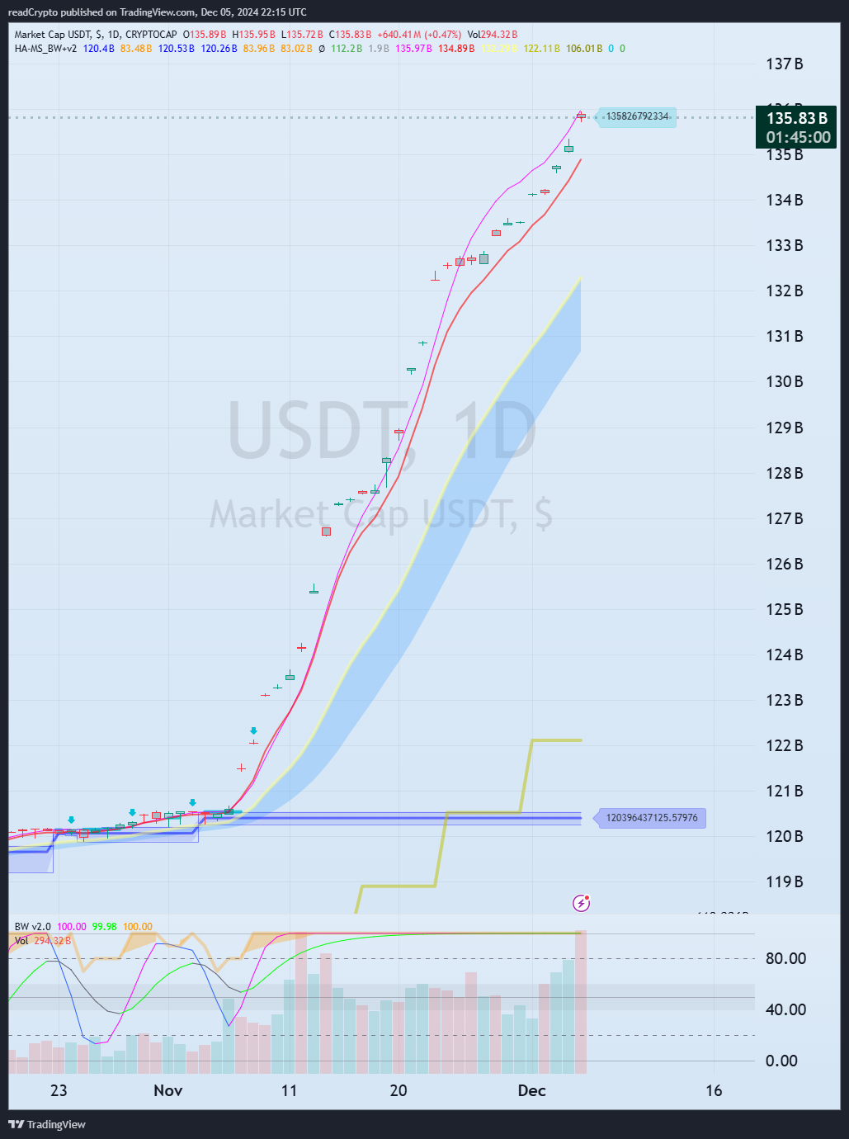The image size is (849, 1139).
Task: Click the readCrypto published attribution text
Action: 157,12
